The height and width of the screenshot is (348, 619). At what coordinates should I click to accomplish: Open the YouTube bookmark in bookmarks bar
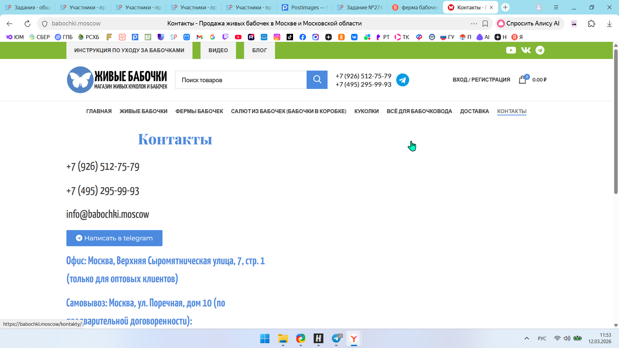pos(238,37)
